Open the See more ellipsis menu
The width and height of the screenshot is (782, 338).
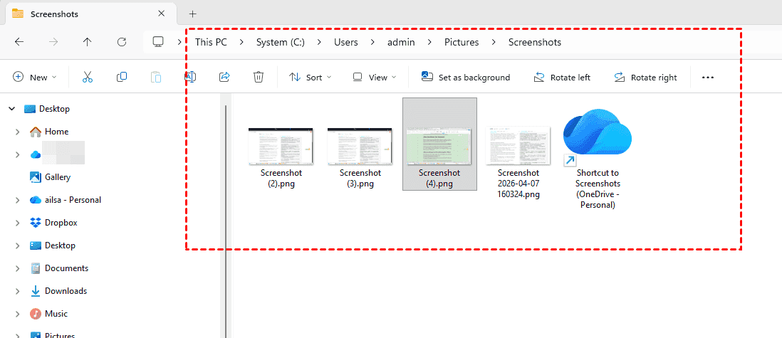(x=707, y=77)
